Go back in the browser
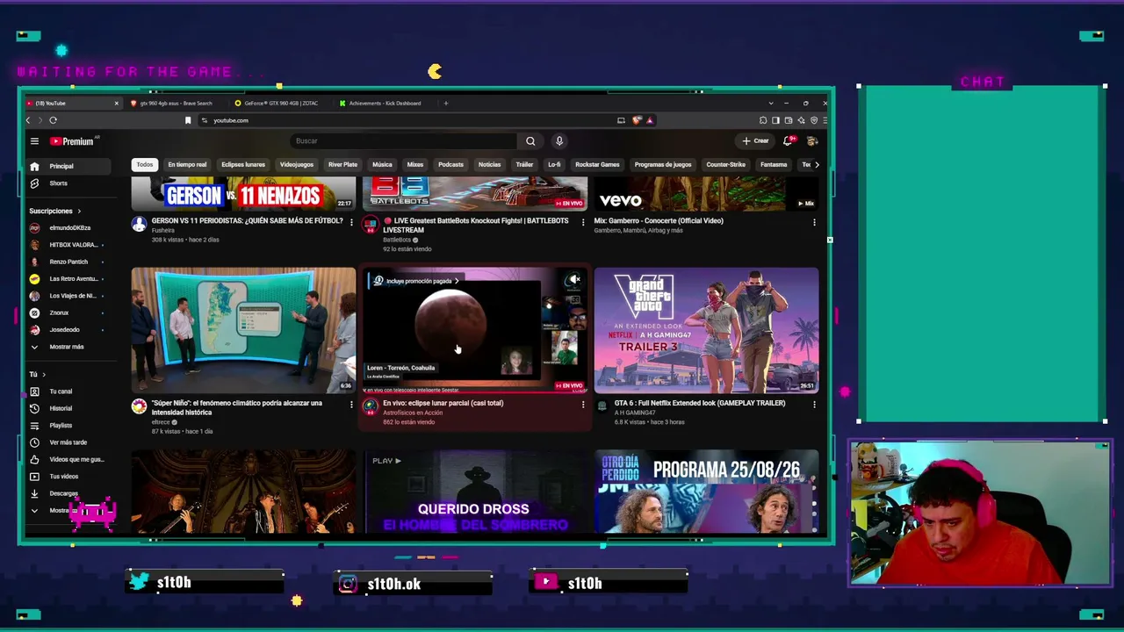 tap(28, 120)
